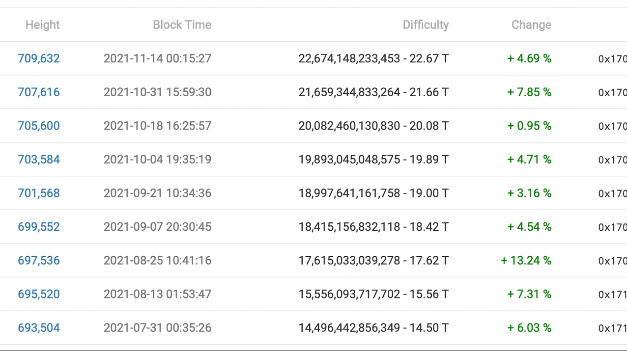Open block height 705,600 link
The width and height of the screenshot is (627, 351).
39,126
